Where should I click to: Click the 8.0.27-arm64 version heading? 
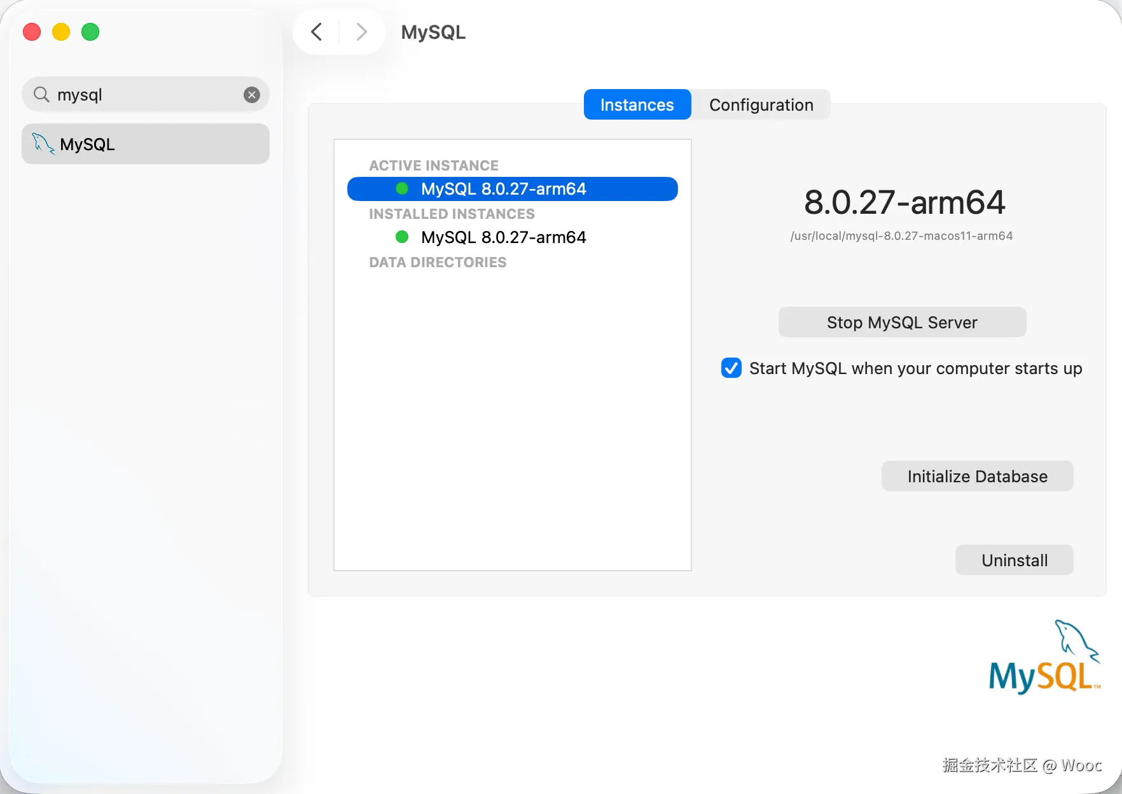point(904,202)
